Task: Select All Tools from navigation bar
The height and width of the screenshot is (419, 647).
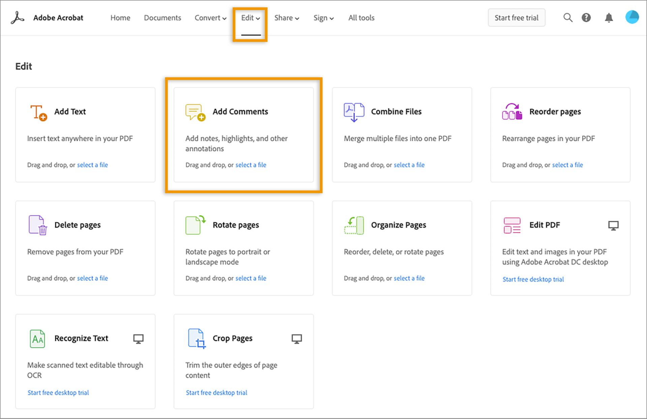Action: pos(361,18)
